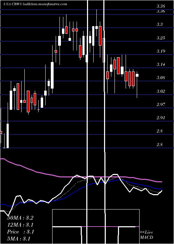The height and width of the screenshot is (244, 174).
Task: Click the 3.02 price axis label
Action: [161, 91]
